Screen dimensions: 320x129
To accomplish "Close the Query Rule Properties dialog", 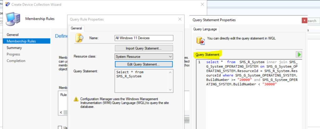I will pos(180,19).
